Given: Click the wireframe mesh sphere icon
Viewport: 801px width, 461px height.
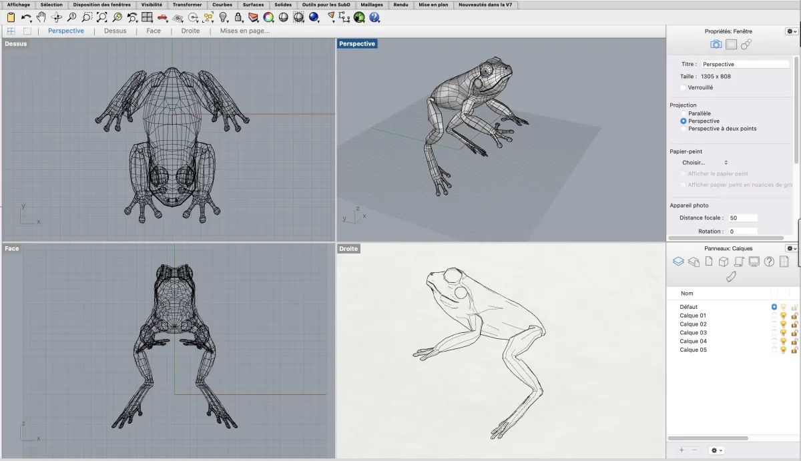Looking at the screenshot, I should (x=298, y=17).
